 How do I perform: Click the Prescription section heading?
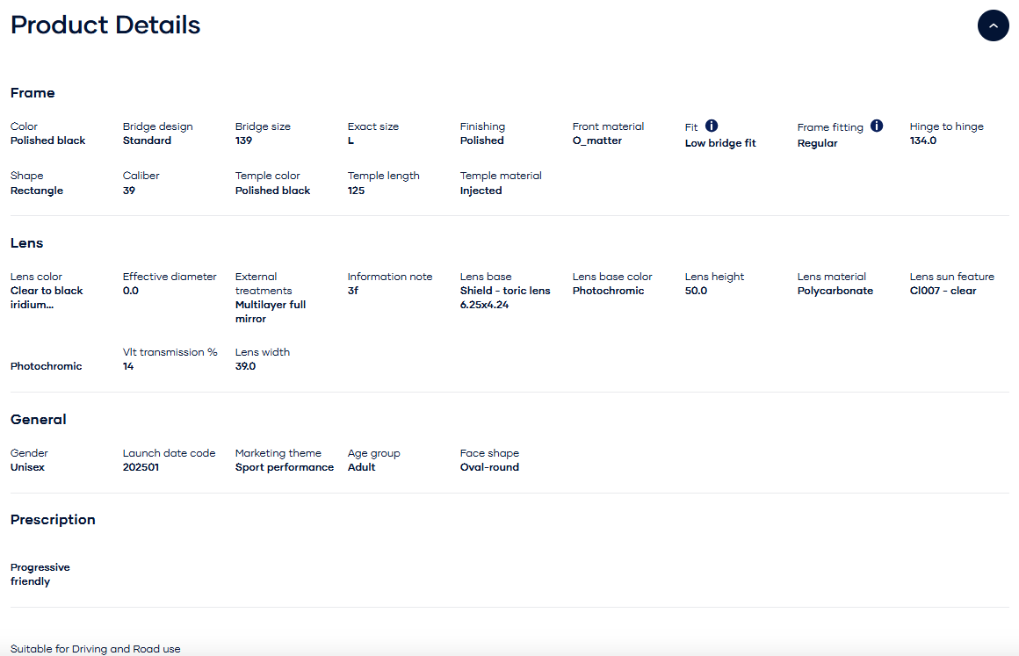click(53, 520)
